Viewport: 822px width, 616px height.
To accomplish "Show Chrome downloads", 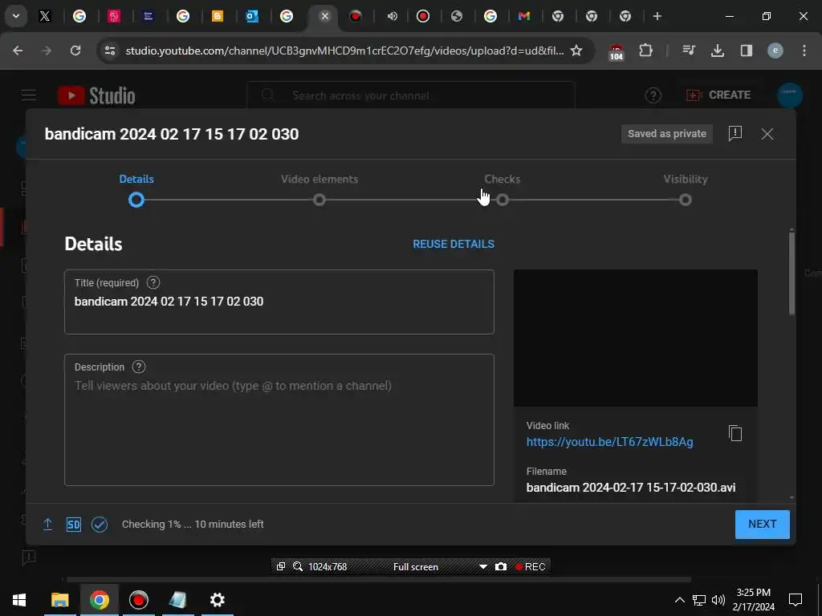I will 718,51.
